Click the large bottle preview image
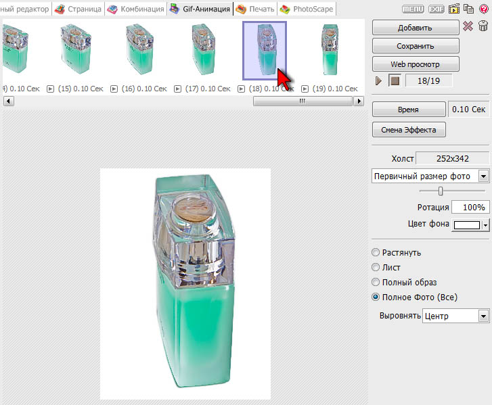Screen dimensions: 492x405 pos(185,284)
